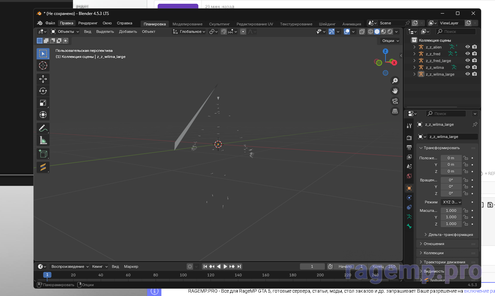
Task: Switch to orthographic grid view button
Action: click(x=395, y=111)
